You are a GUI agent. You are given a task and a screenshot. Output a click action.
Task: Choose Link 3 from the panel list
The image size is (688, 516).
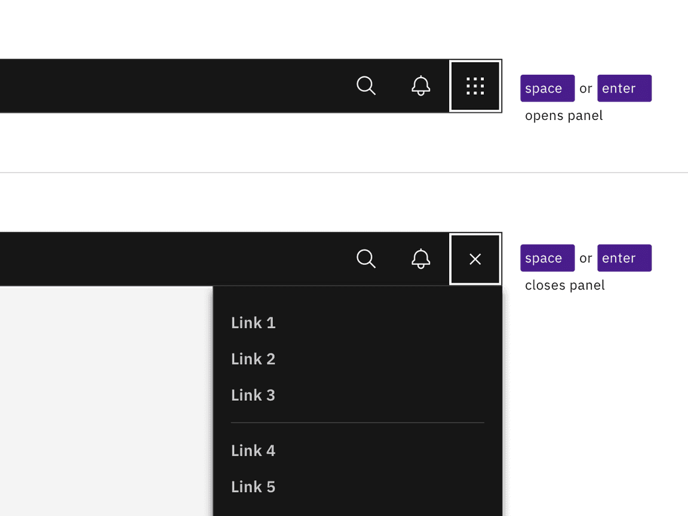(253, 395)
